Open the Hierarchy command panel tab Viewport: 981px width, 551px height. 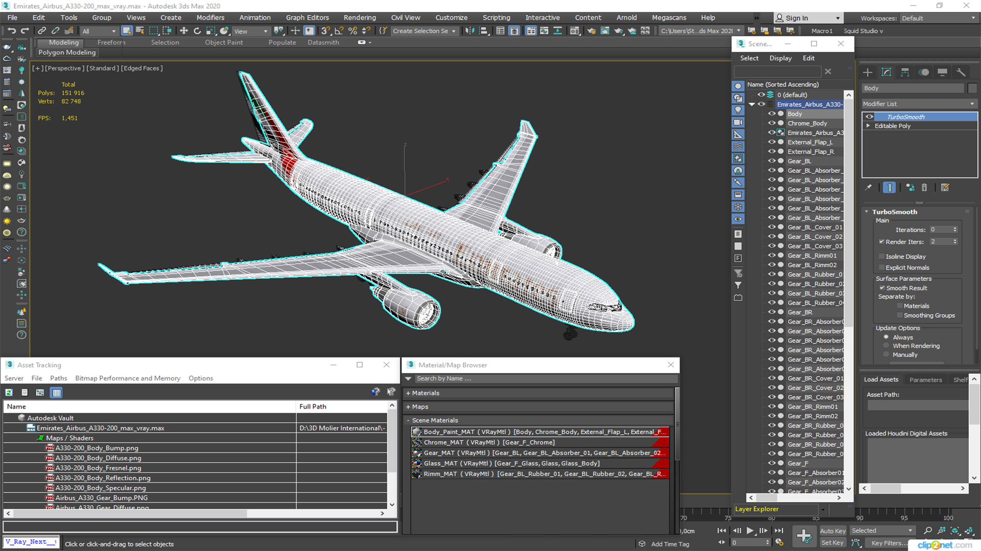pos(905,72)
